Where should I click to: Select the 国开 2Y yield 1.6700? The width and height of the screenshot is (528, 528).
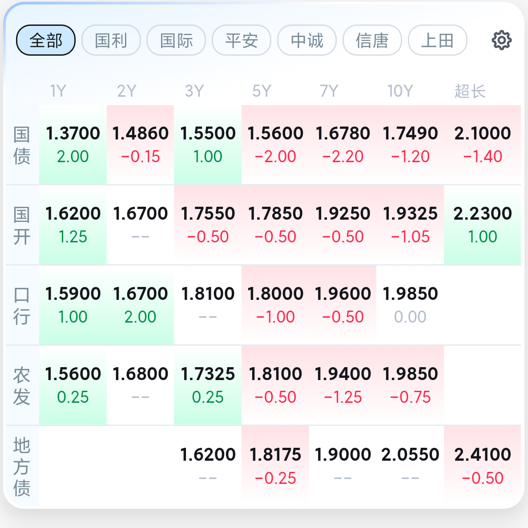tap(141, 225)
